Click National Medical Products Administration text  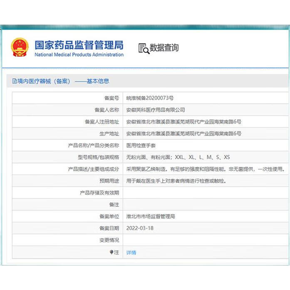point(79,55)
